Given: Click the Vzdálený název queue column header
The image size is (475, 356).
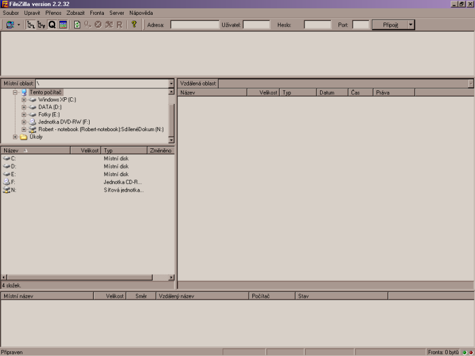Looking at the screenshot, I should (x=202, y=296).
